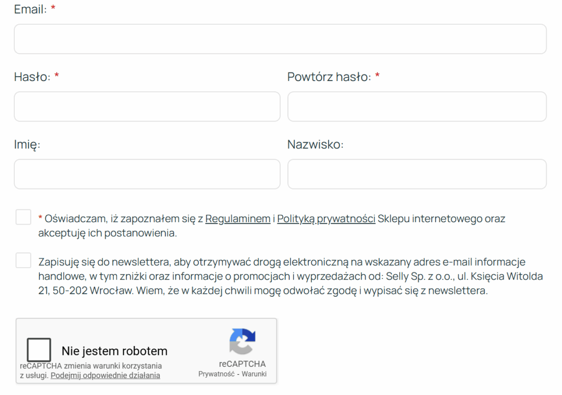
Task: Open the Polityką prywatności link
Action: (x=326, y=219)
